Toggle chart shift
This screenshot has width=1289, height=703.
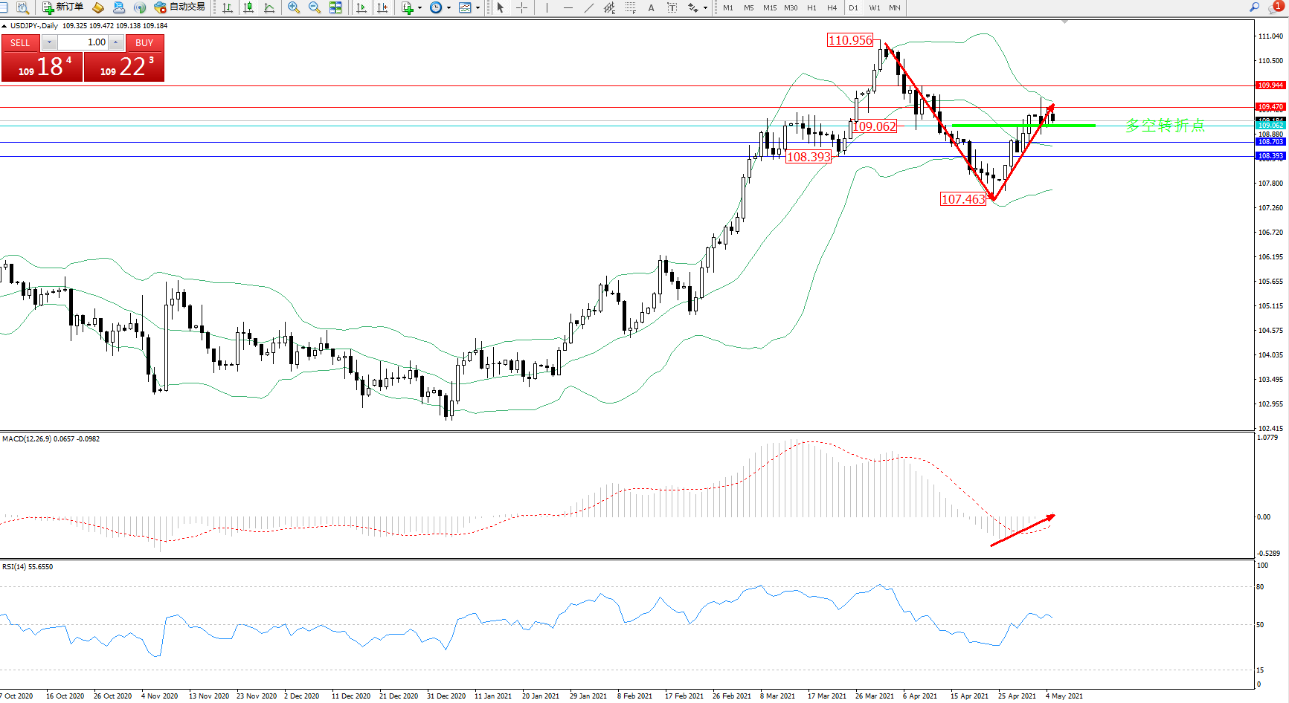[382, 7]
